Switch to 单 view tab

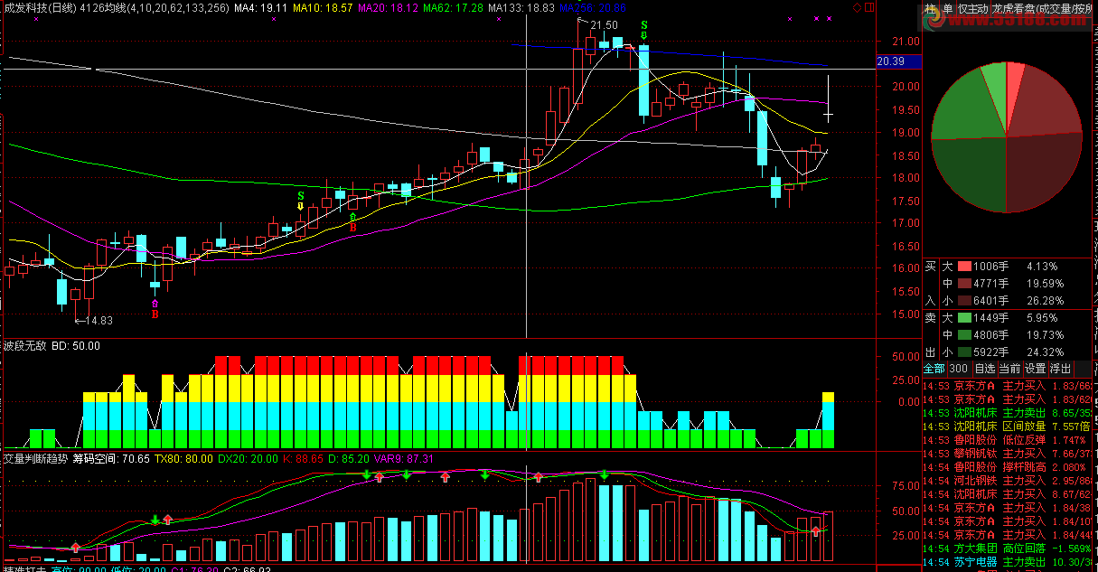point(948,9)
